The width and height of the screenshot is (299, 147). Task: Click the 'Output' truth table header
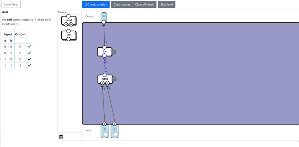(x=21, y=34)
